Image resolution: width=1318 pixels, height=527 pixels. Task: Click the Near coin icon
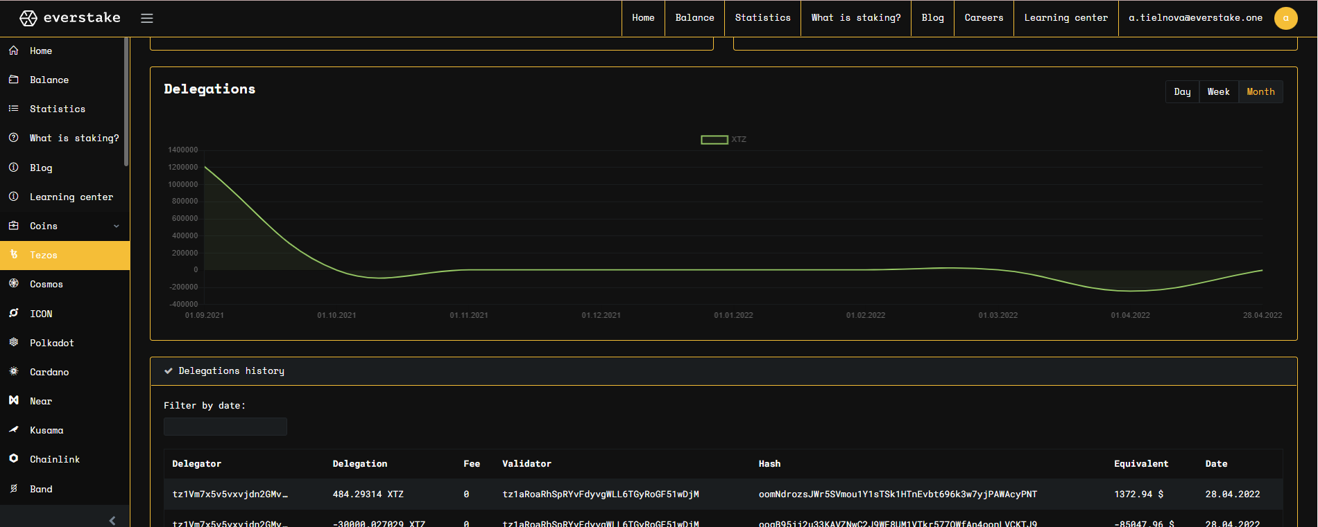pos(13,401)
